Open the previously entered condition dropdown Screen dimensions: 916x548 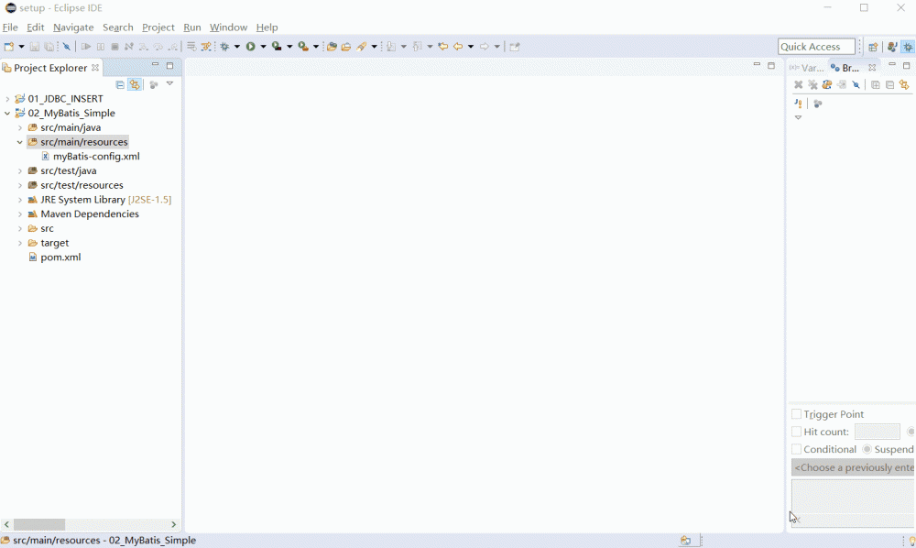coord(853,467)
